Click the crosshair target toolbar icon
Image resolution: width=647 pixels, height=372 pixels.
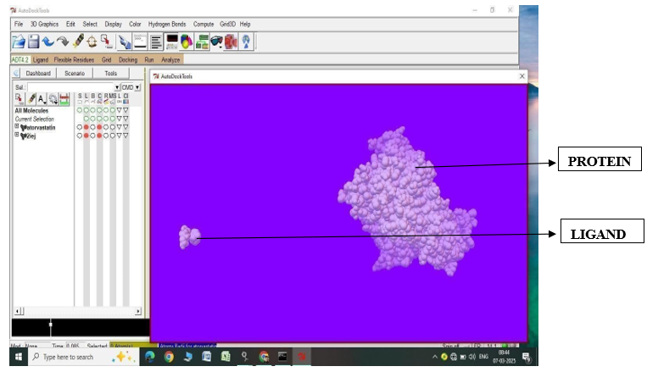coord(92,41)
